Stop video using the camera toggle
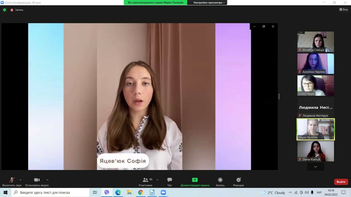Viewport: 351px width, 197px height. (x=37, y=180)
